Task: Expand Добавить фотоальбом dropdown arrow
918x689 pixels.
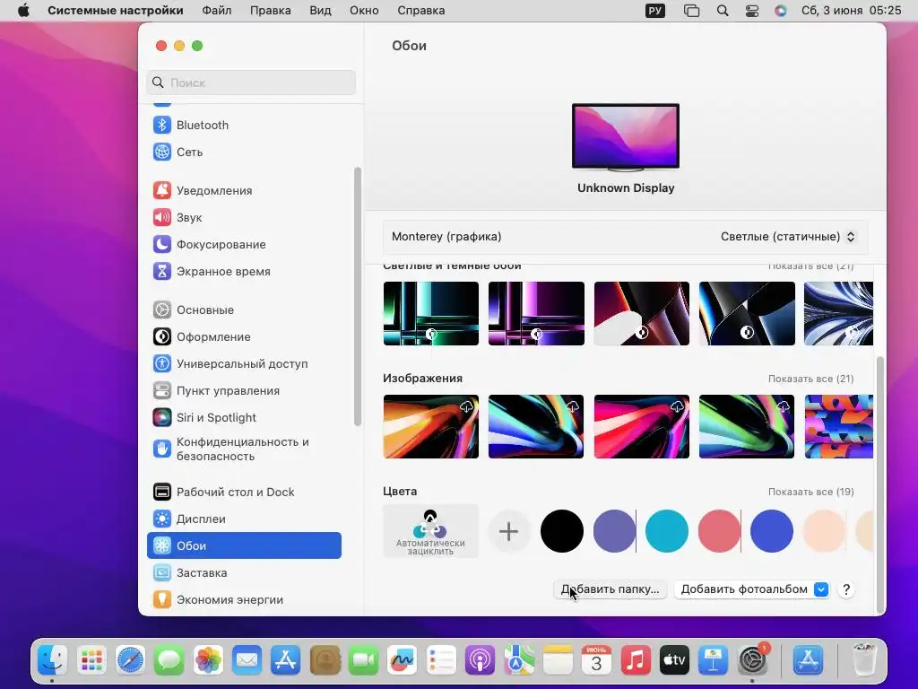Action: pos(821,589)
